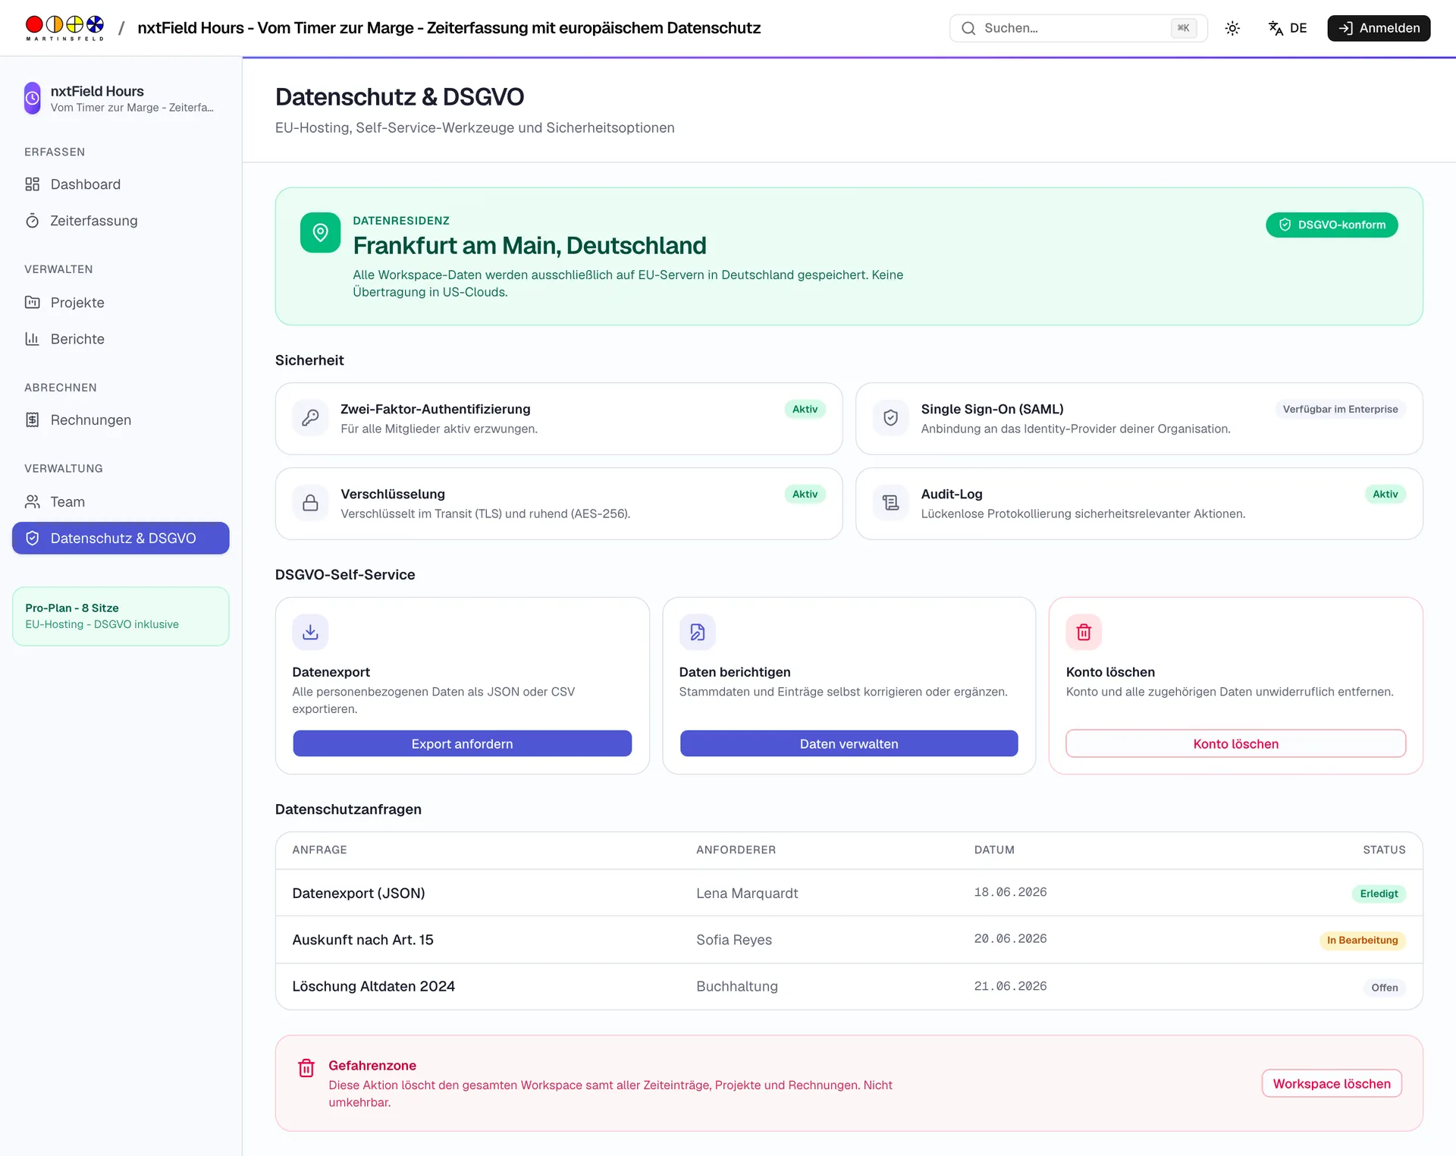Click the ⌘K shortcut badge in search
Image resolution: width=1456 pixels, height=1156 pixels.
[x=1184, y=28]
